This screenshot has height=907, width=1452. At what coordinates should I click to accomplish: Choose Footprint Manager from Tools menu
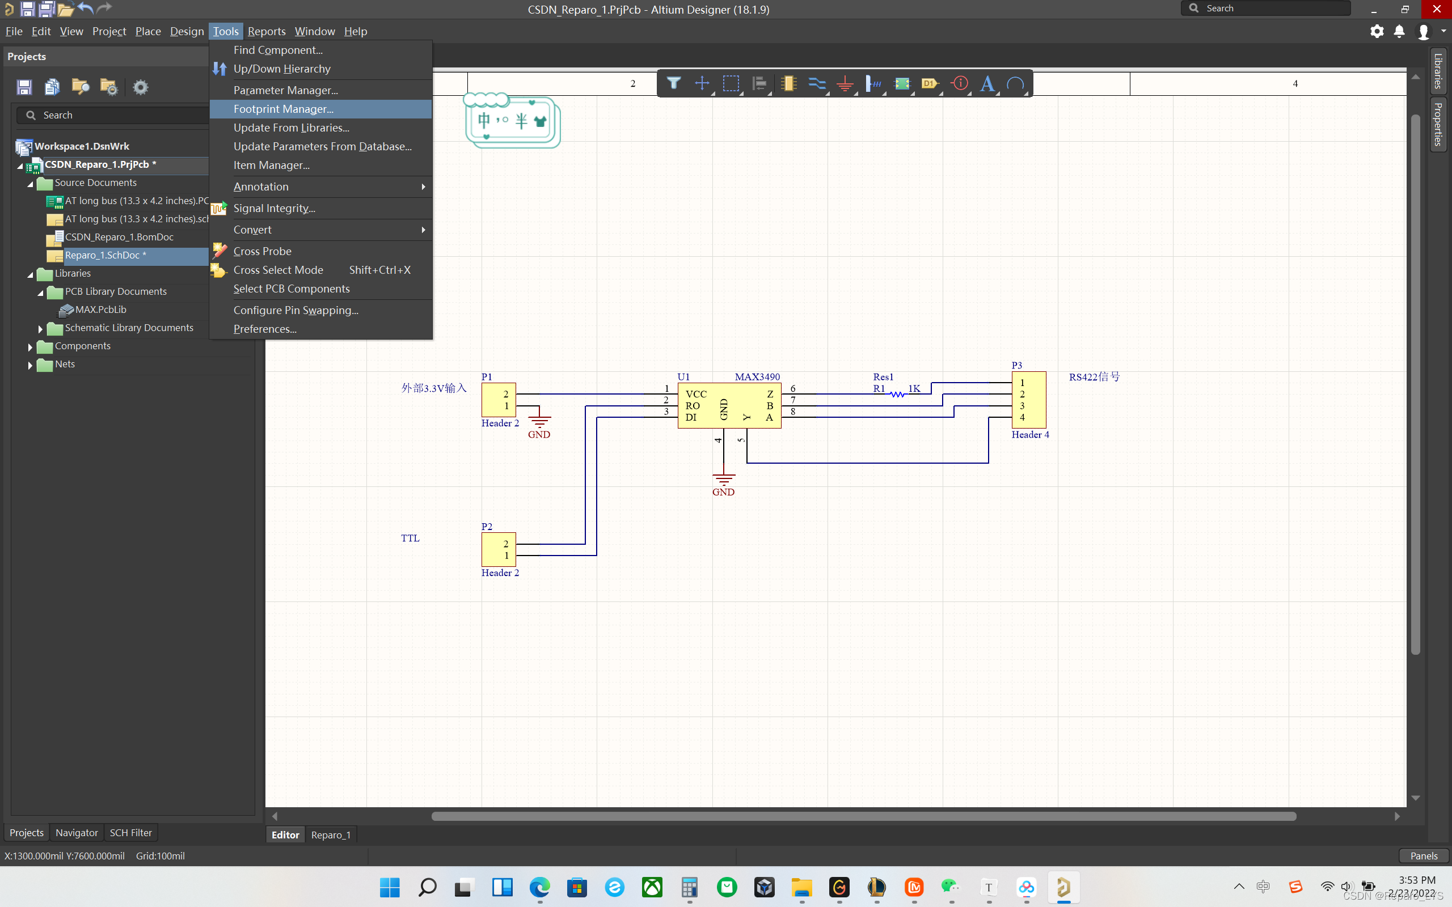point(283,109)
